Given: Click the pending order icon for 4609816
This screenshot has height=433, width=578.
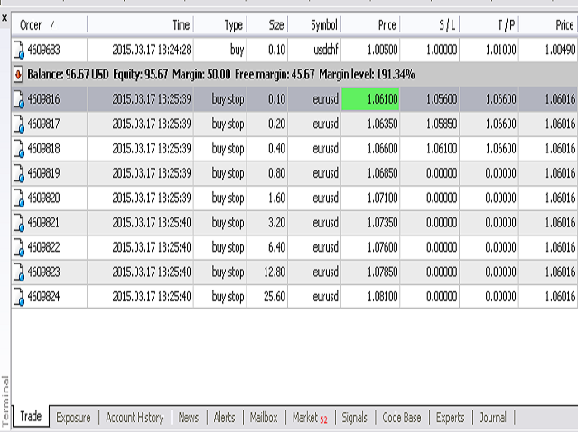Looking at the screenshot, I should tap(20, 99).
